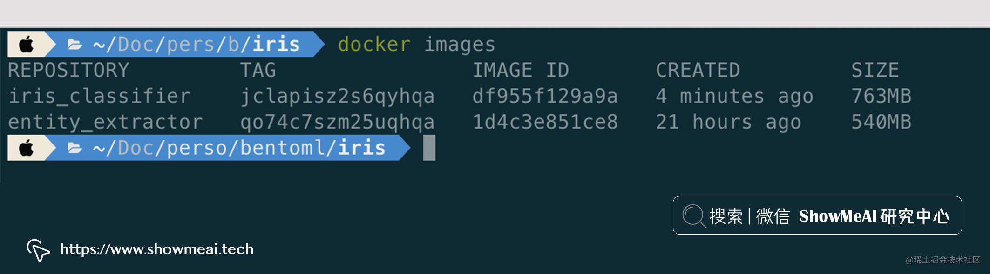
Task: Click the 763MB size value
Action: [x=881, y=96]
